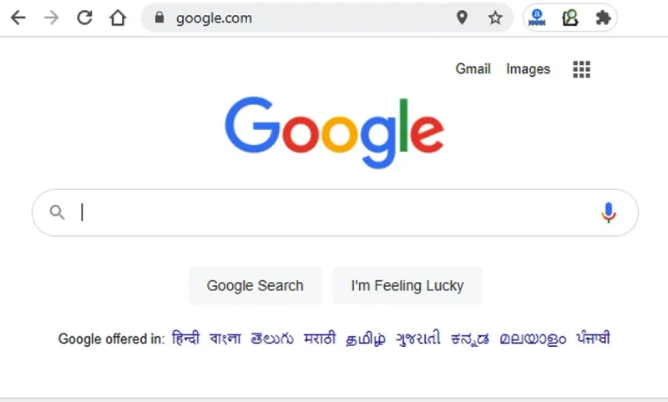Viewport: 668px width, 402px height.
Task: Open the Gmail link
Action: 473,69
